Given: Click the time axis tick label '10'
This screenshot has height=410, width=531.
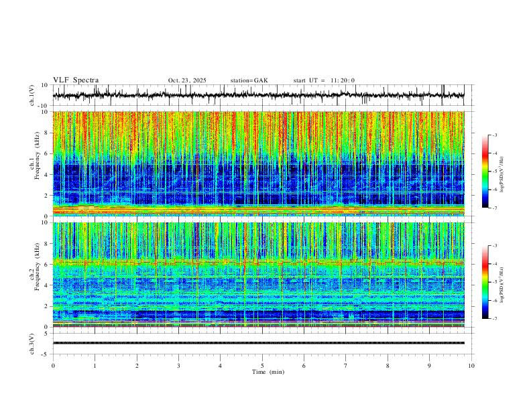Looking at the screenshot, I should click(x=471, y=366).
